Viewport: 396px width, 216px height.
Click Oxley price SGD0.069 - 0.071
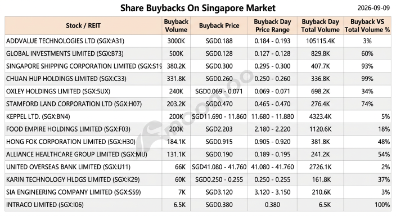tap(219, 91)
